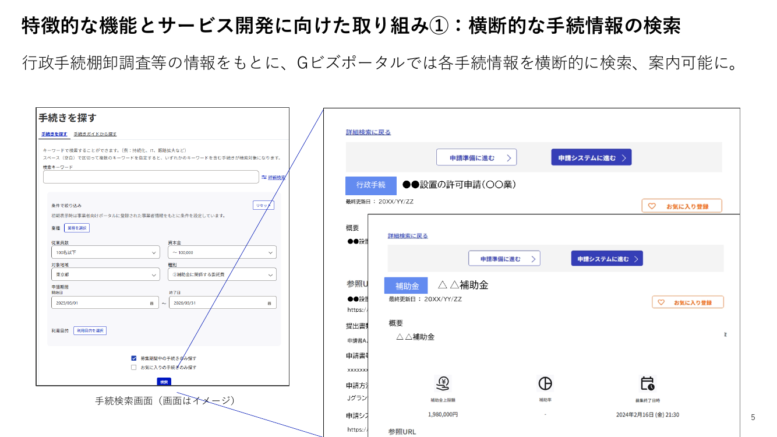The image size is (777, 437).
Task: Click the heading ●●設置の許可申請(○○業)
Action: 460,185
